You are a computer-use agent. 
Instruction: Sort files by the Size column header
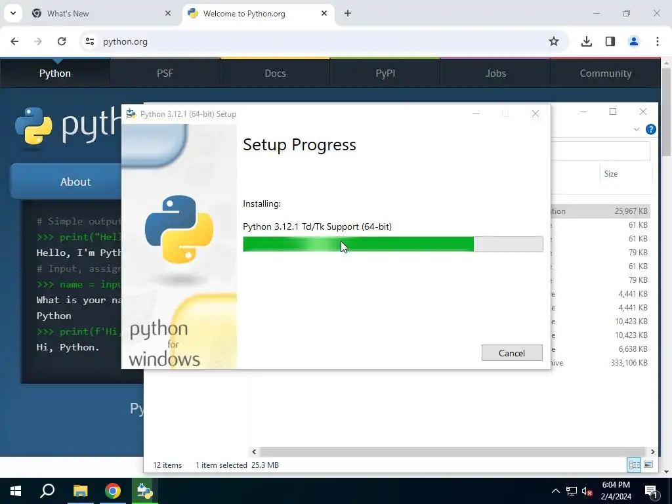[625, 173]
